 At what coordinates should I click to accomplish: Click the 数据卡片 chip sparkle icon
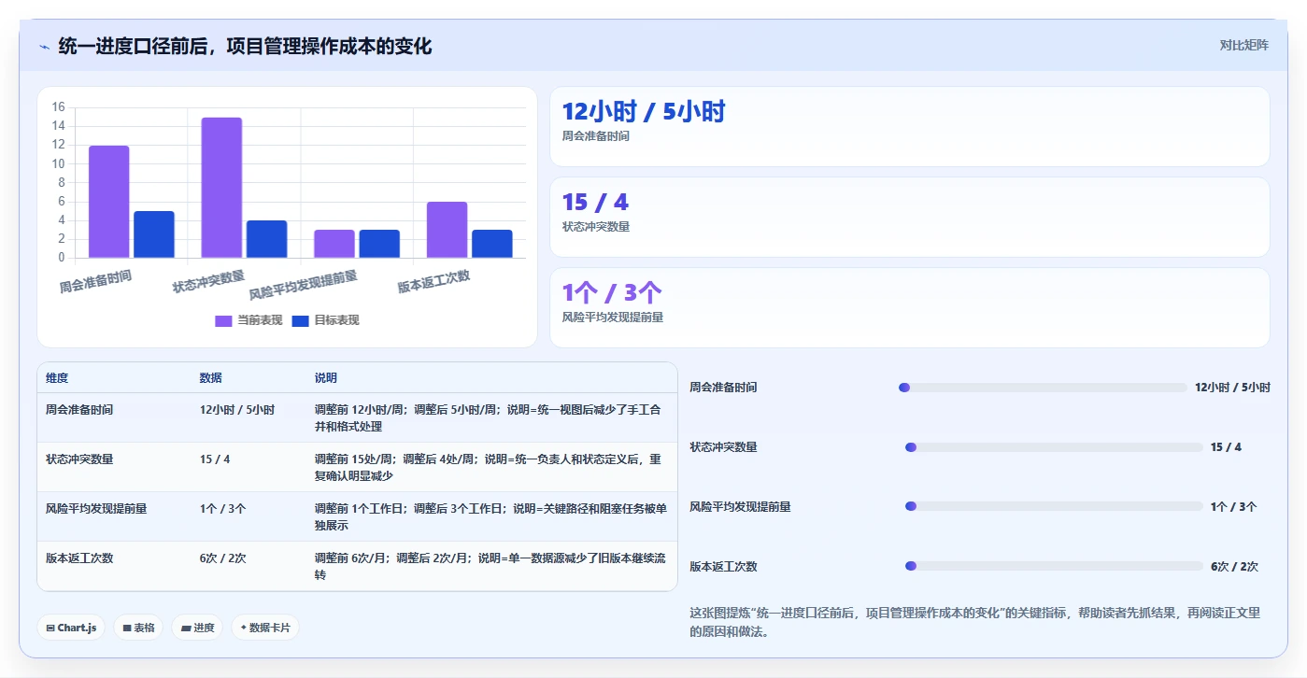click(x=243, y=628)
